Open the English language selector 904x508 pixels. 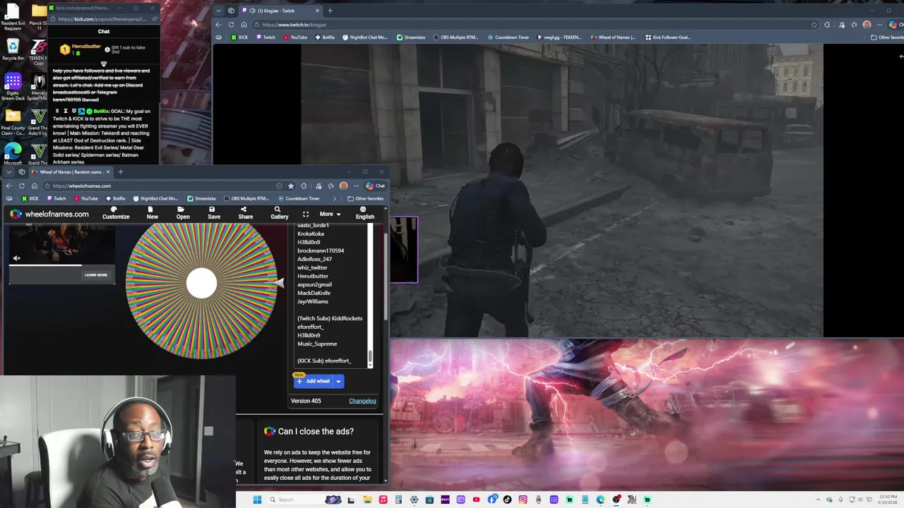[x=364, y=213]
